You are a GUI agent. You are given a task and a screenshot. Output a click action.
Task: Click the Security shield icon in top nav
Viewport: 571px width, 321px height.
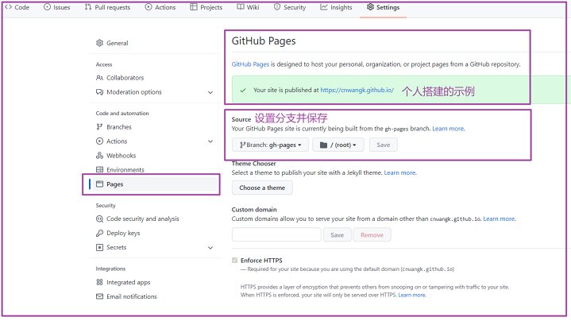point(277,7)
